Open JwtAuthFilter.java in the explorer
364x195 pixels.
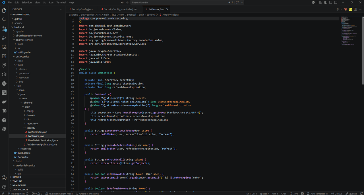tap(38, 132)
